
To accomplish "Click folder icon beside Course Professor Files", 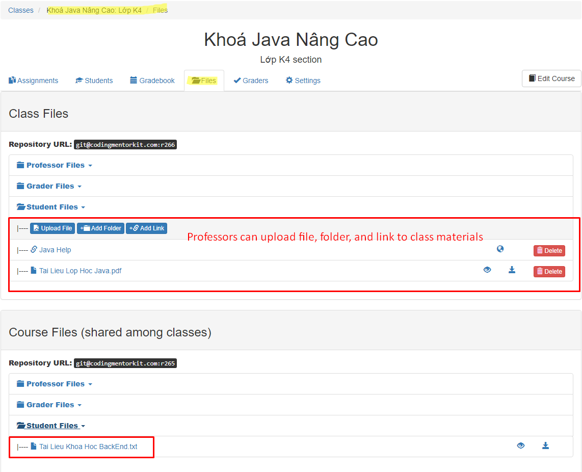I will (x=20, y=384).
